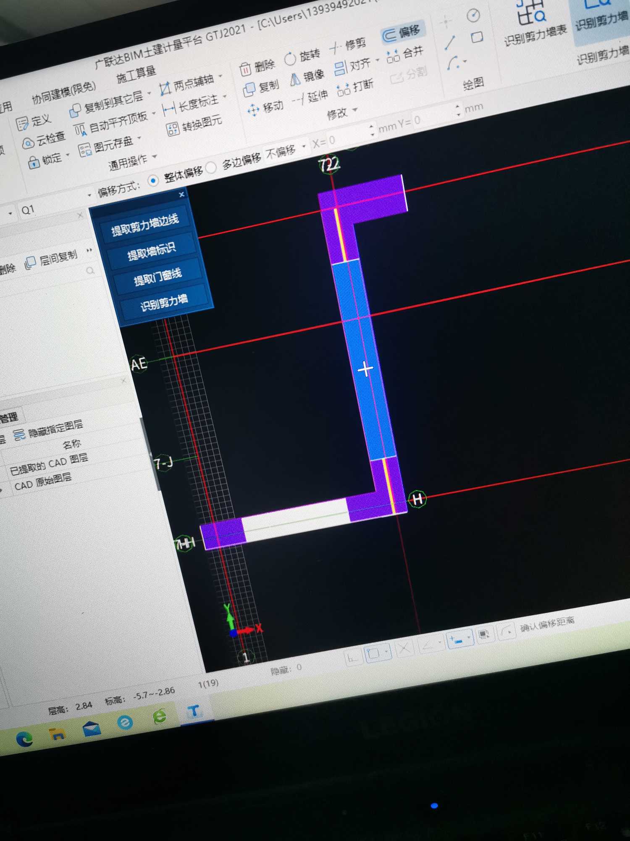Click 提取门窗线 button
Image resolution: width=630 pixels, height=841 pixels.
(x=158, y=277)
